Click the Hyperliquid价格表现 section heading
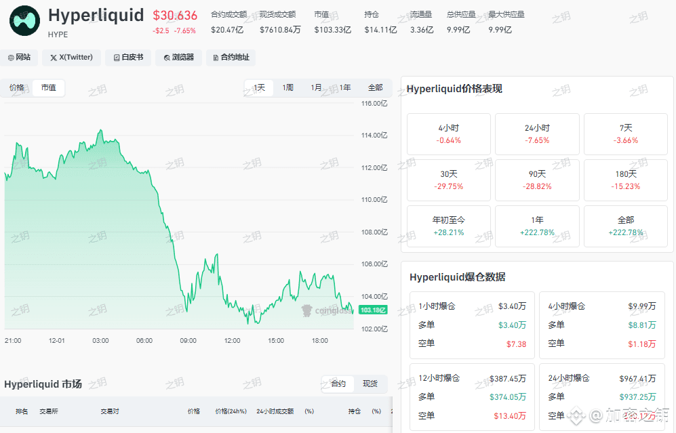 (x=454, y=89)
